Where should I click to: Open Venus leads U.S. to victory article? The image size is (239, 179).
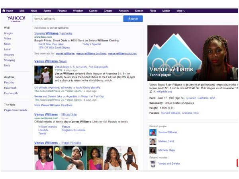coord(82,67)
